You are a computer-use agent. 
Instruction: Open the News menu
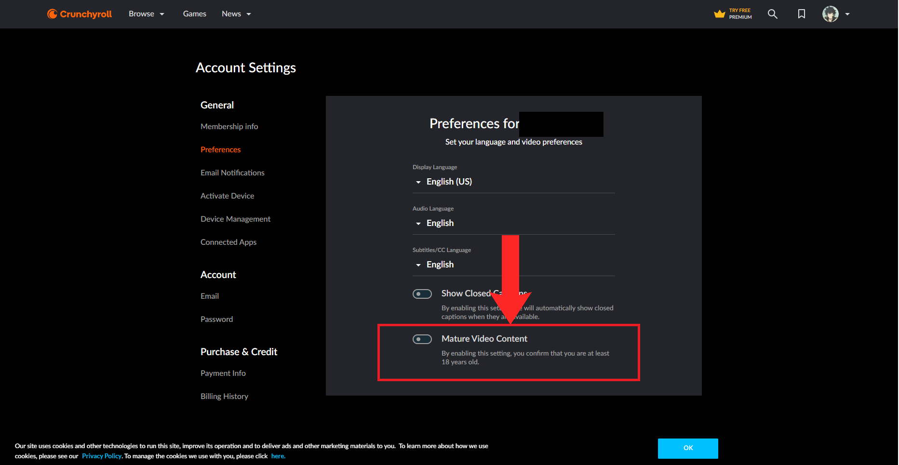[x=236, y=14]
